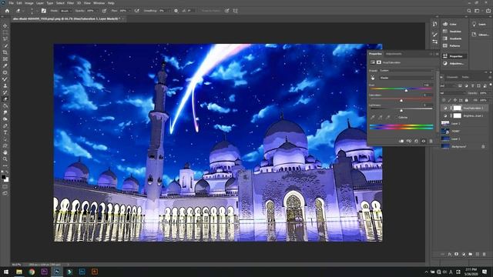Toggle layer filtering switch in Layers panel

click(490, 85)
